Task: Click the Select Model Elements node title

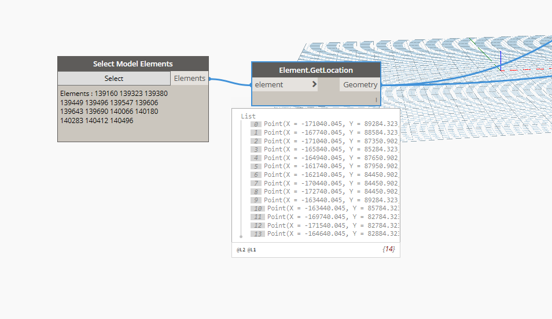Action: (x=133, y=64)
